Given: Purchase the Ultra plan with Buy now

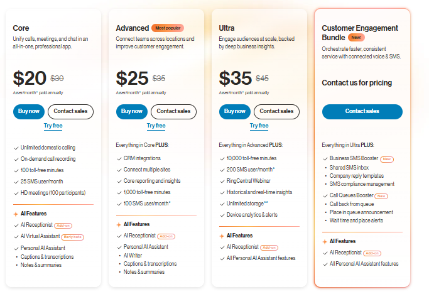Looking at the screenshot, I should coord(234,111).
